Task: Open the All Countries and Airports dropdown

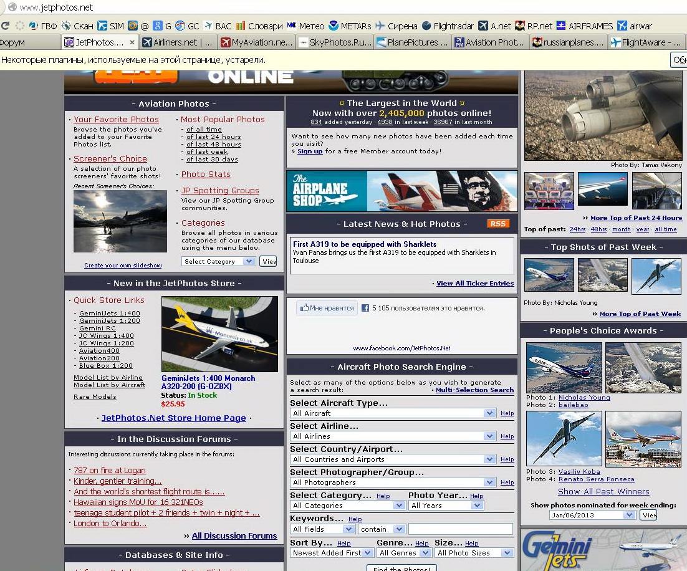Action: coord(393,459)
